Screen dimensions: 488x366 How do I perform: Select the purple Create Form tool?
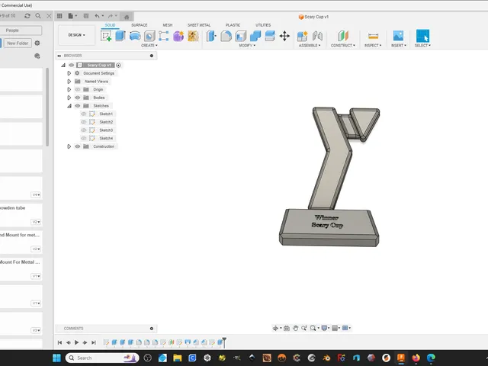(178, 36)
